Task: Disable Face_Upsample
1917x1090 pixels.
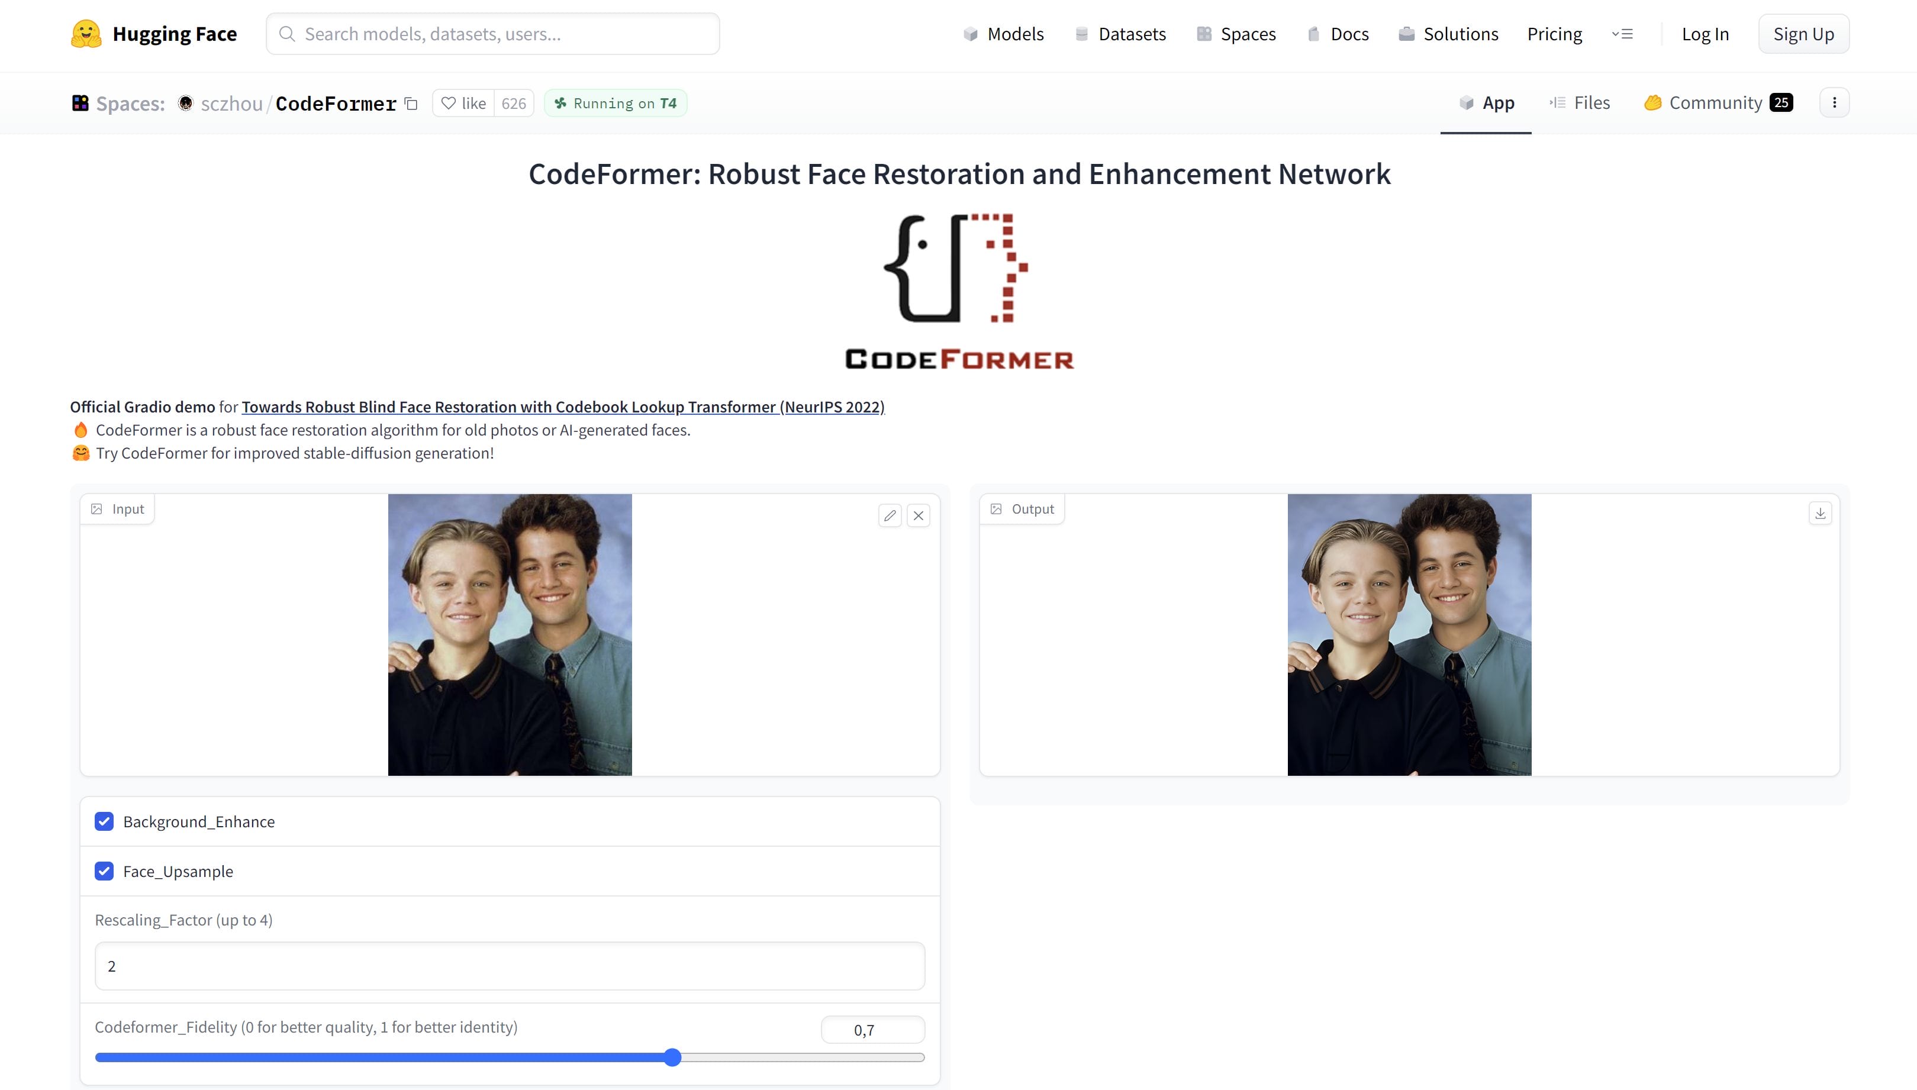Action: (x=104, y=872)
